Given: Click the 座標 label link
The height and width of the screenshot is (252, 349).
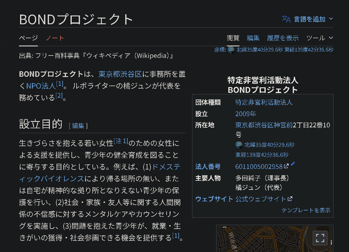Looking at the screenshot, I should click(219, 50).
